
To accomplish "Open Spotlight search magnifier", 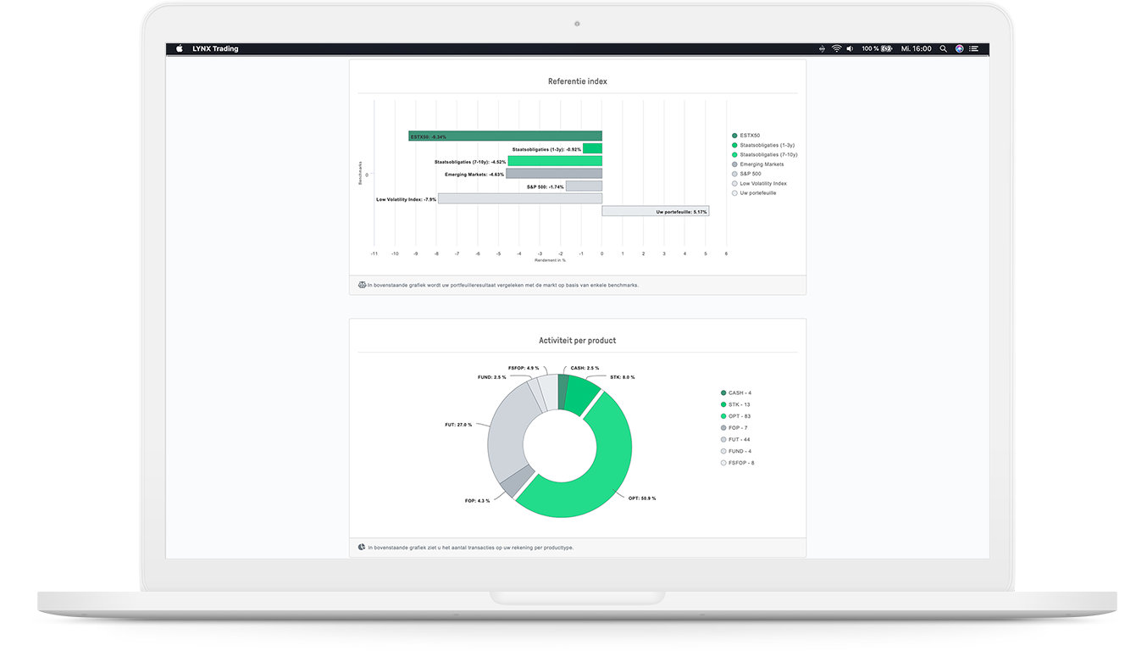I will 944,49.
